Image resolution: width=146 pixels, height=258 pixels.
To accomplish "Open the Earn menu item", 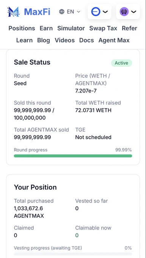I will (46, 28).
